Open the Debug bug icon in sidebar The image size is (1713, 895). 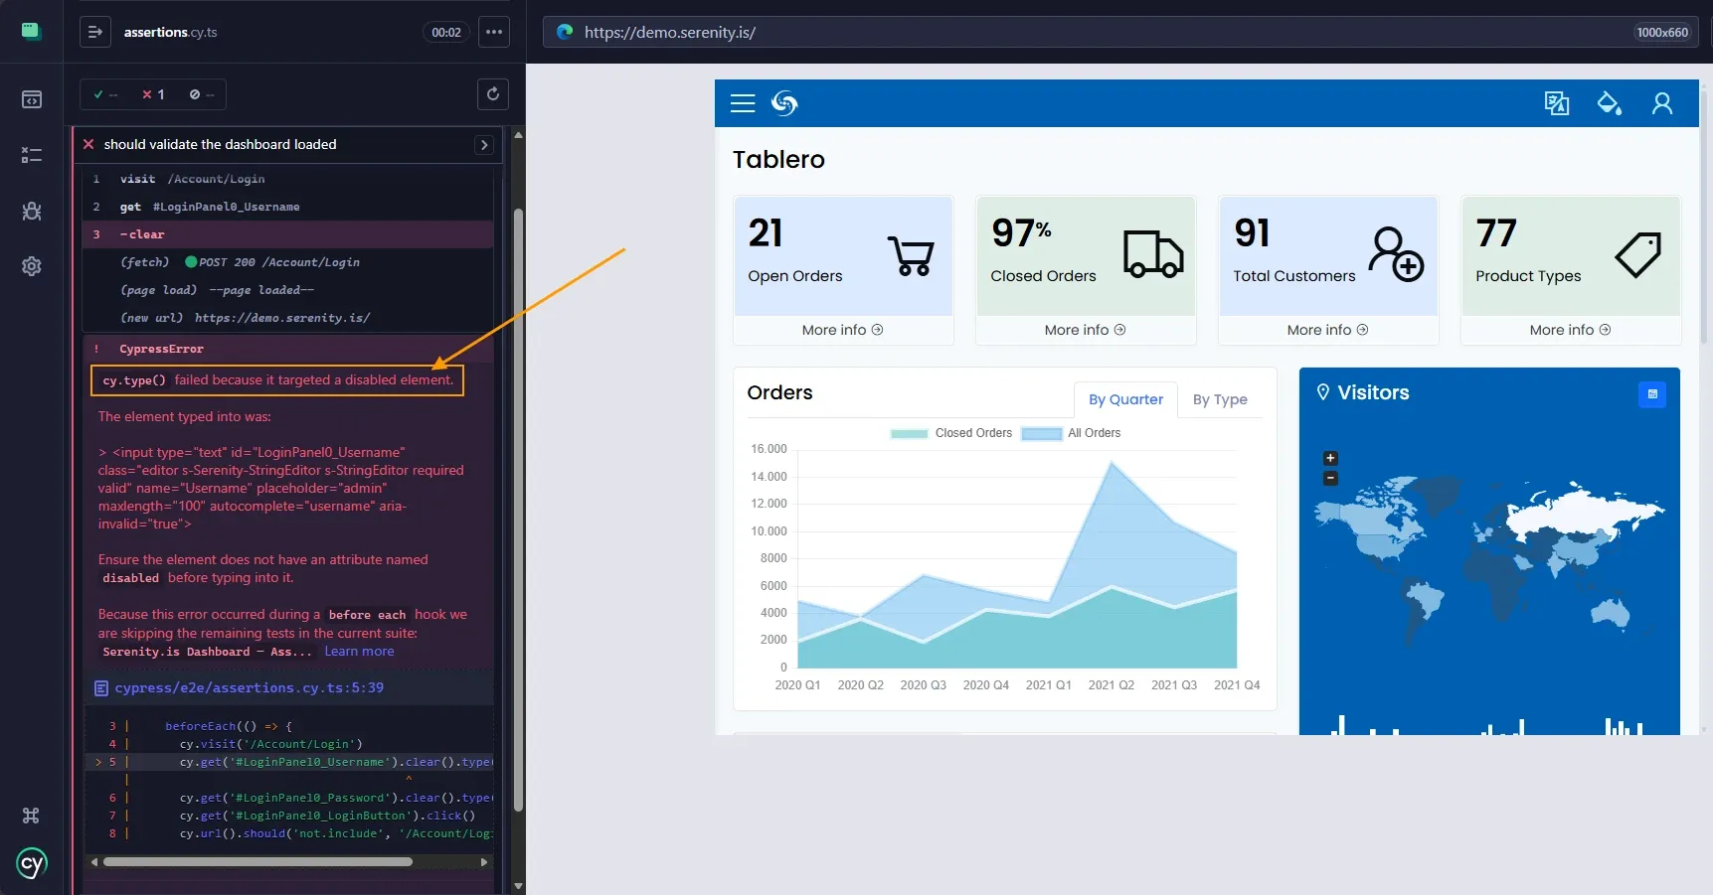coord(32,211)
